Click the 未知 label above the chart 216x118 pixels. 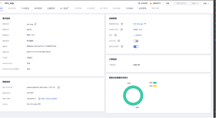[x=129, y=83]
